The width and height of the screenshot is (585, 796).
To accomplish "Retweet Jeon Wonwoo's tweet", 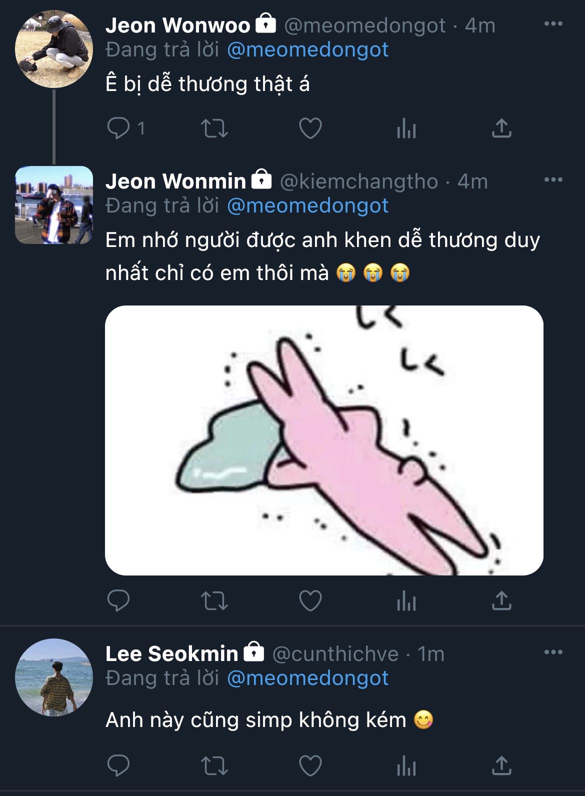I will tap(214, 128).
